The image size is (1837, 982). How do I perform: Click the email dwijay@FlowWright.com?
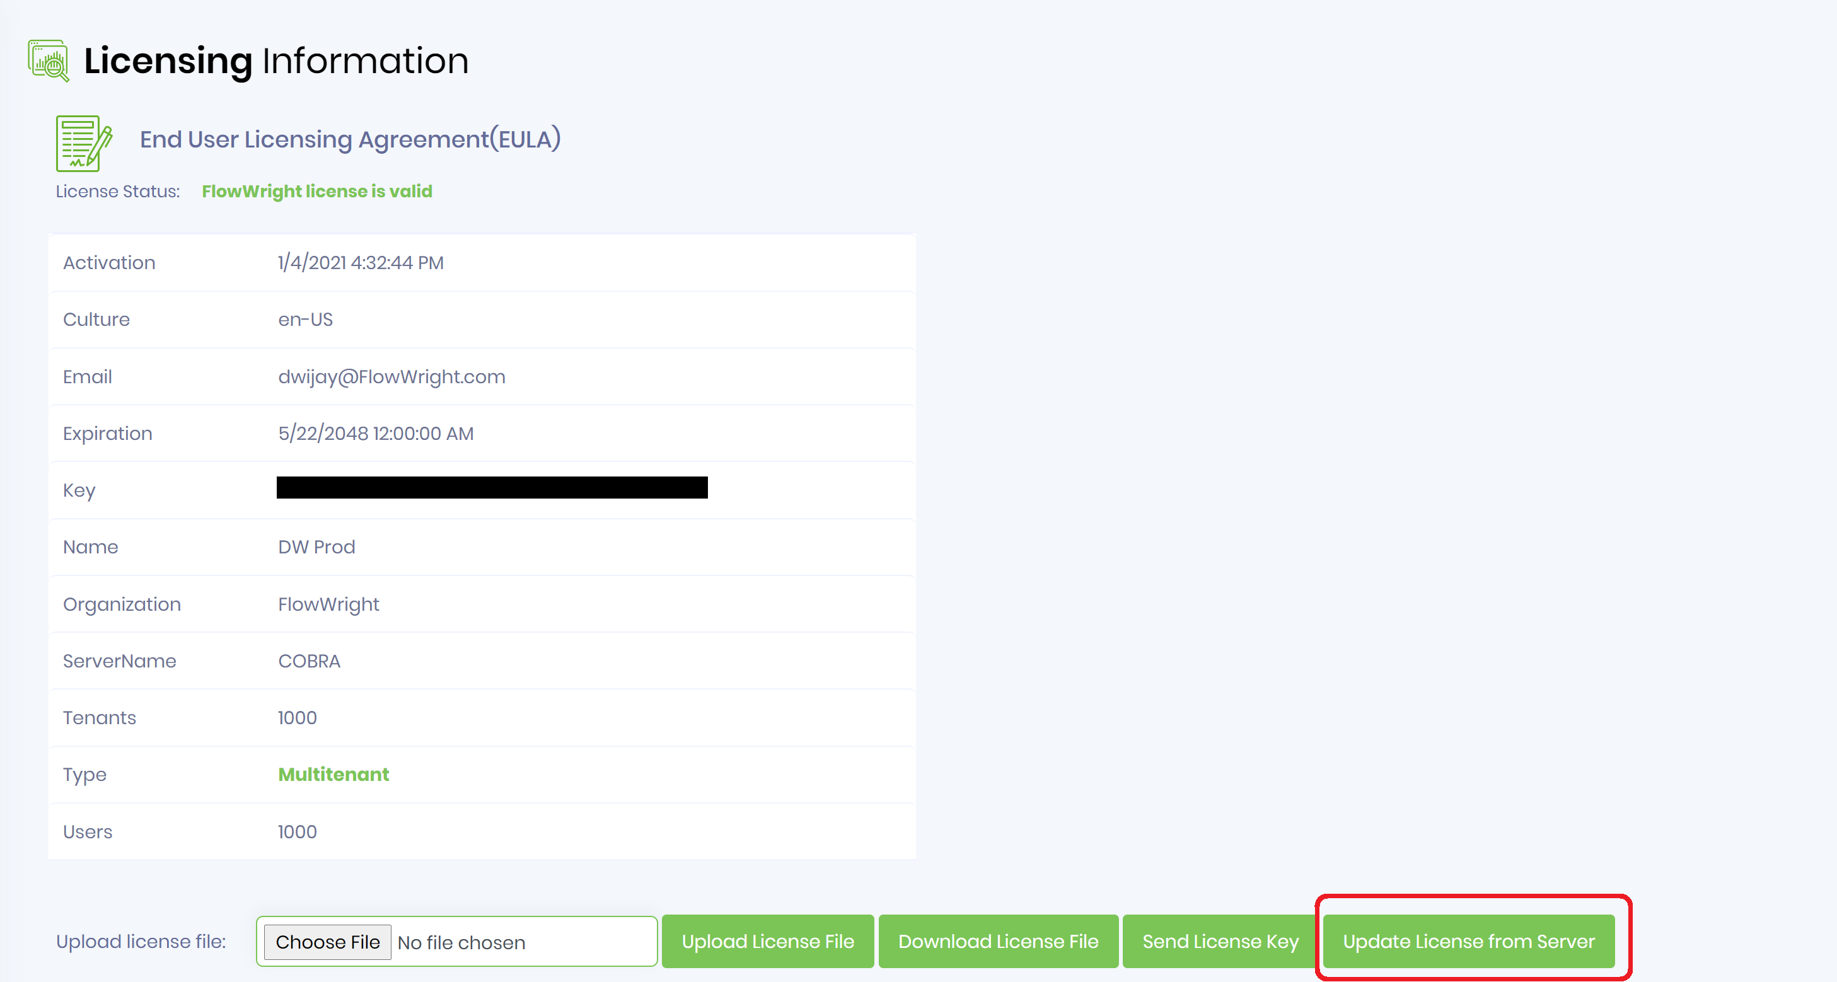tap(391, 376)
